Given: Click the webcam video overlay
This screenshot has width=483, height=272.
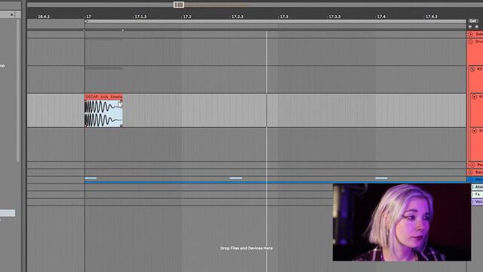Looking at the screenshot, I should click(x=401, y=222).
